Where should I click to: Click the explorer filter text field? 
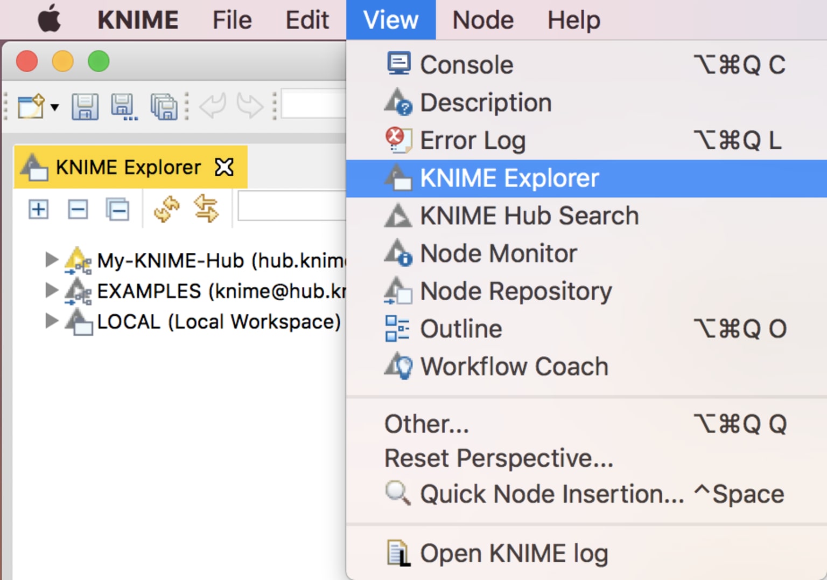point(292,206)
